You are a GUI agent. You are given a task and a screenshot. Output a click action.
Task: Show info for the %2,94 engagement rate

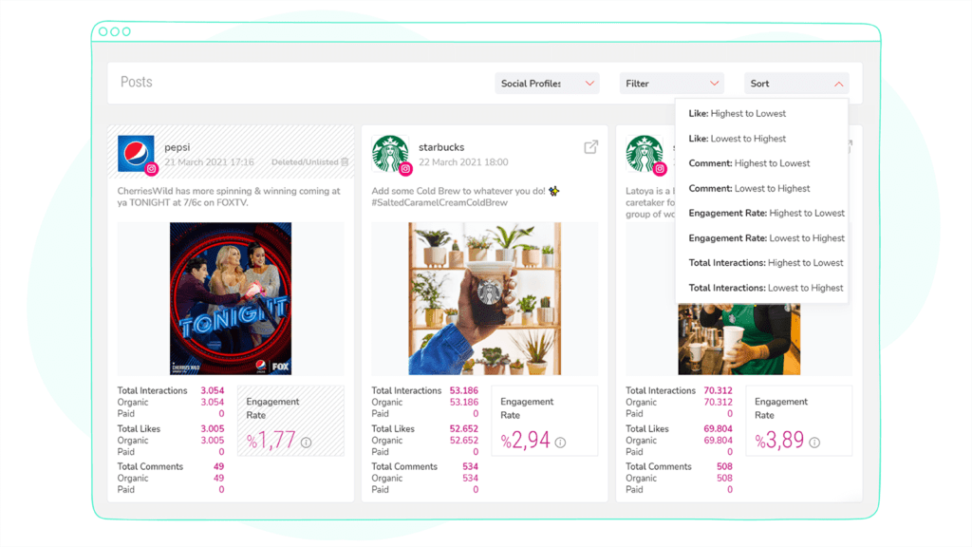coord(560,443)
